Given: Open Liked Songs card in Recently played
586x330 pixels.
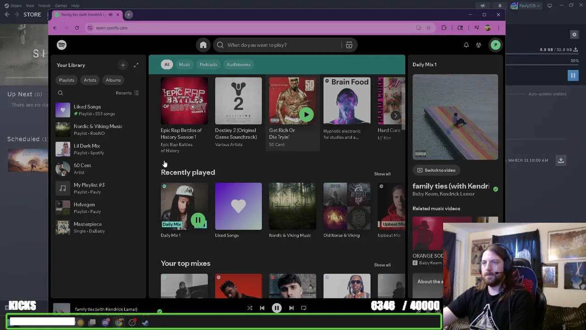Looking at the screenshot, I should click(x=239, y=210).
